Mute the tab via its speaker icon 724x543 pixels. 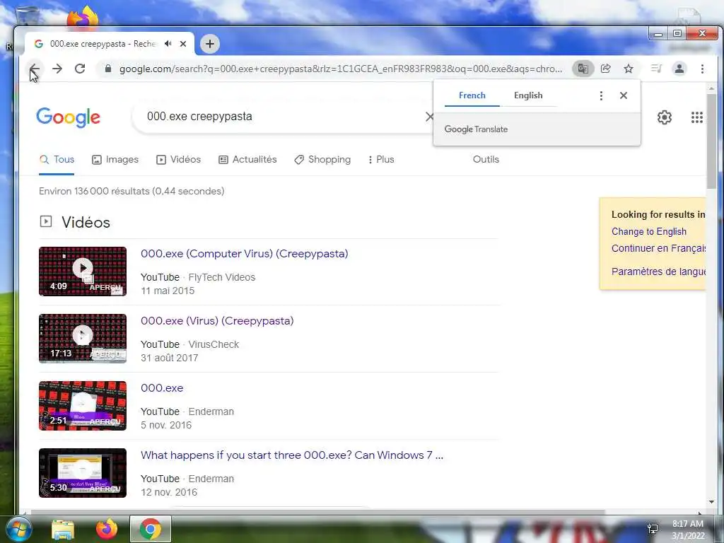click(x=168, y=43)
